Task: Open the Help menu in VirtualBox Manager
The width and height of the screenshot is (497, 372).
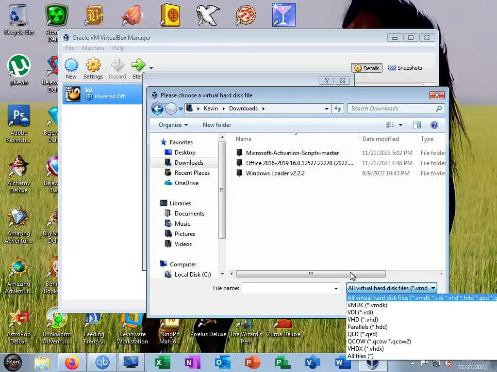Action: tap(118, 48)
